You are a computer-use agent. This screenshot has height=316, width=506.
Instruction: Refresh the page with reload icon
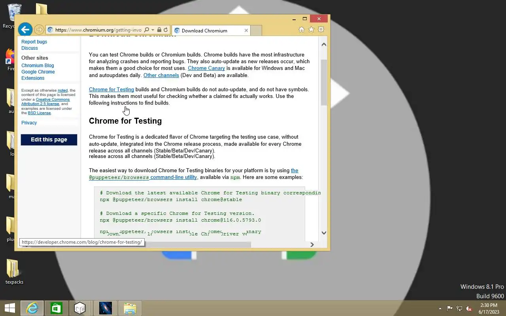[x=166, y=30]
